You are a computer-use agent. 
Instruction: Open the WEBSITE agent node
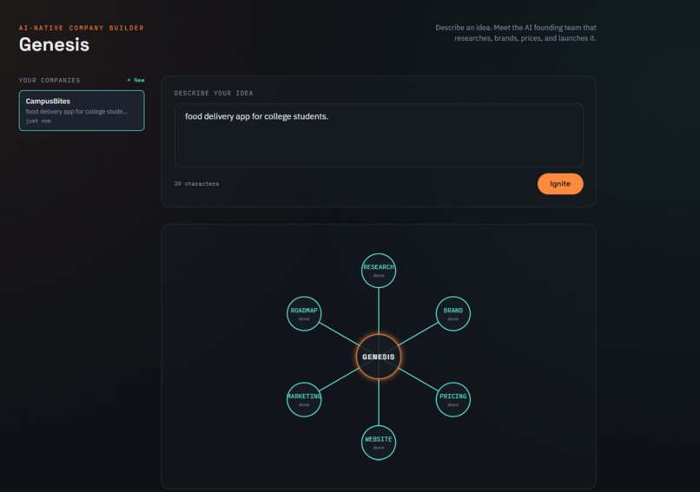coord(379,443)
